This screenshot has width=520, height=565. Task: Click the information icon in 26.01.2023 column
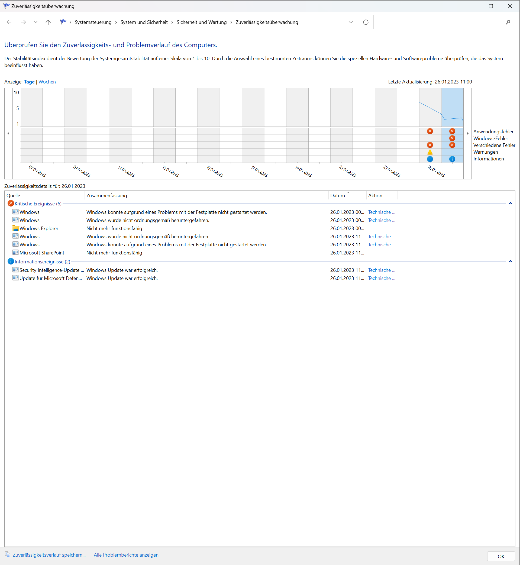click(x=452, y=159)
